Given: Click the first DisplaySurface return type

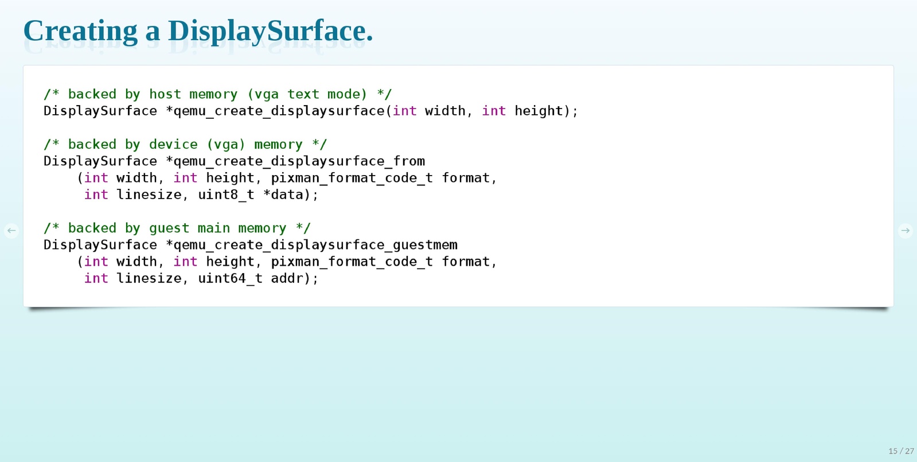Looking at the screenshot, I should (100, 111).
